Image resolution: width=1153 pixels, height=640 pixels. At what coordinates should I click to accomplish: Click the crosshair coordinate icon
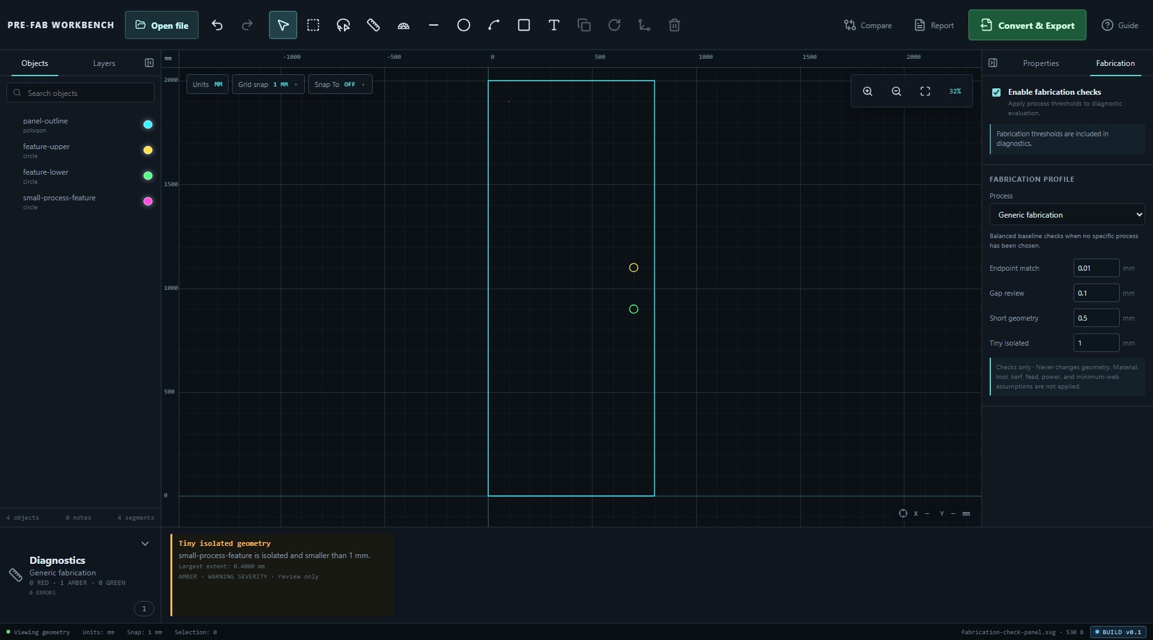903,513
